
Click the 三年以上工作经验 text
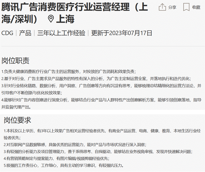pos(61,33)
